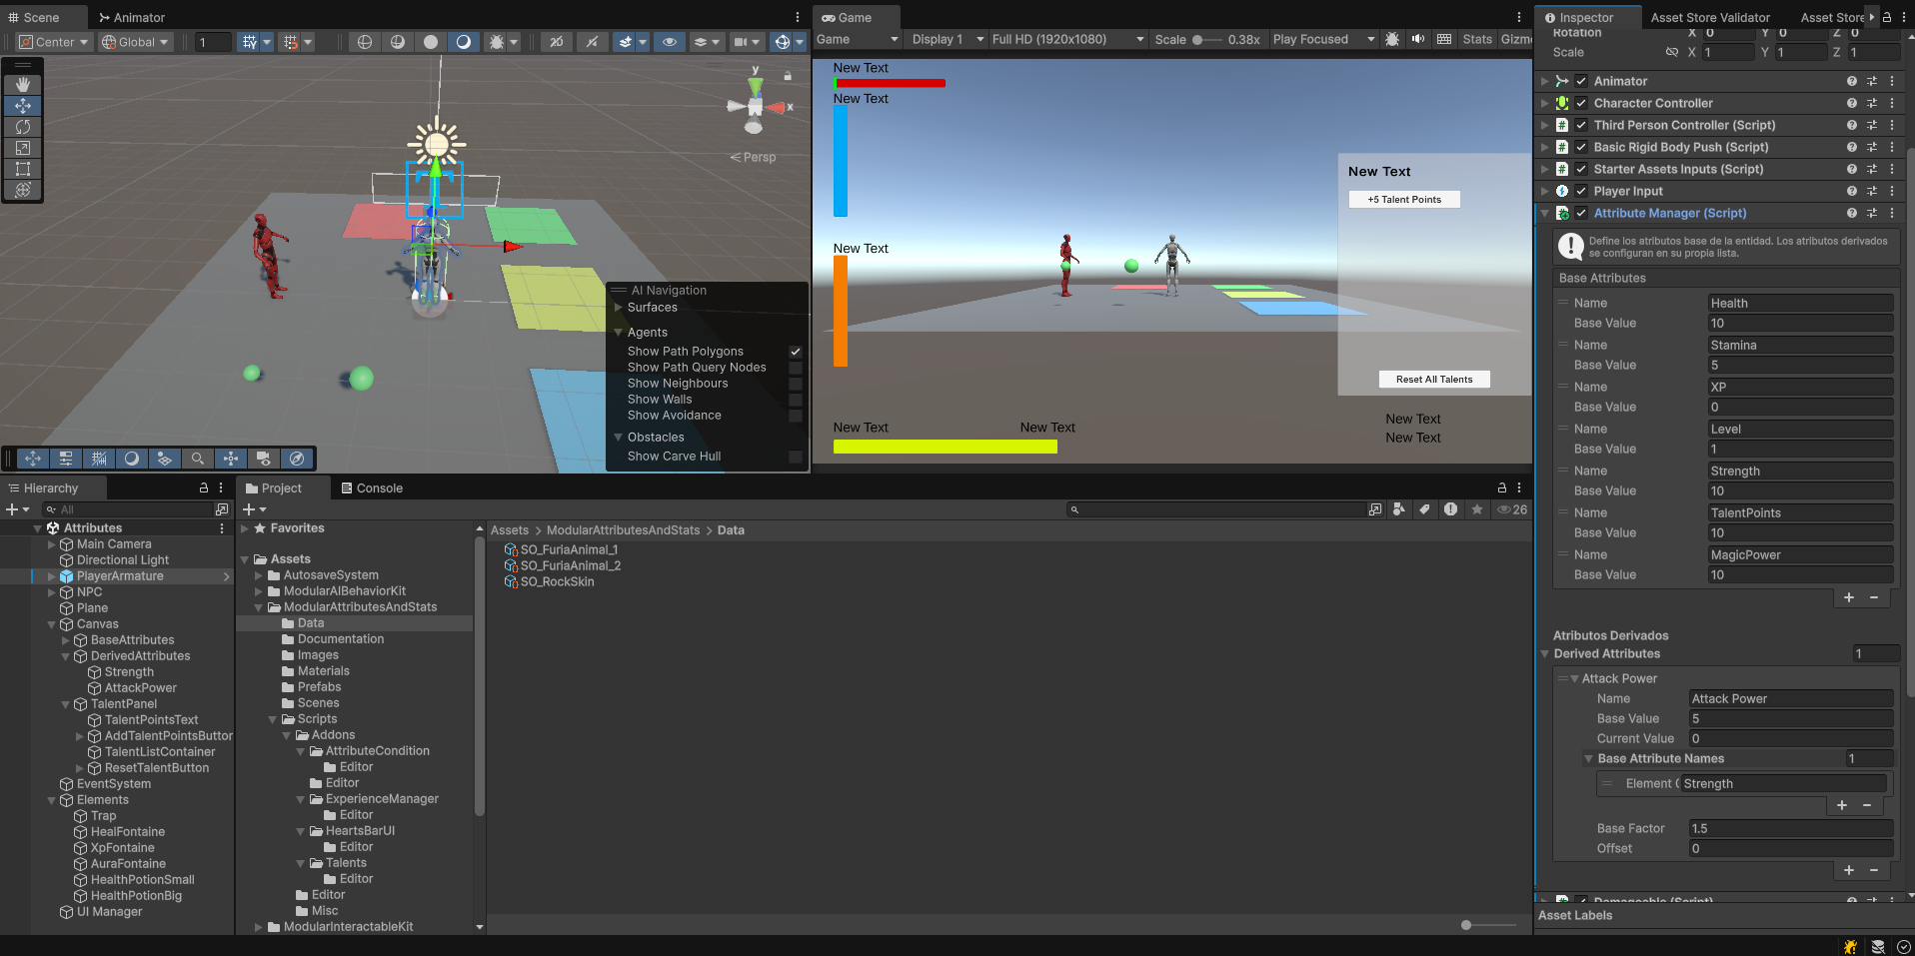1915x956 pixels.
Task: Select the Scale tool
Action: [22, 148]
